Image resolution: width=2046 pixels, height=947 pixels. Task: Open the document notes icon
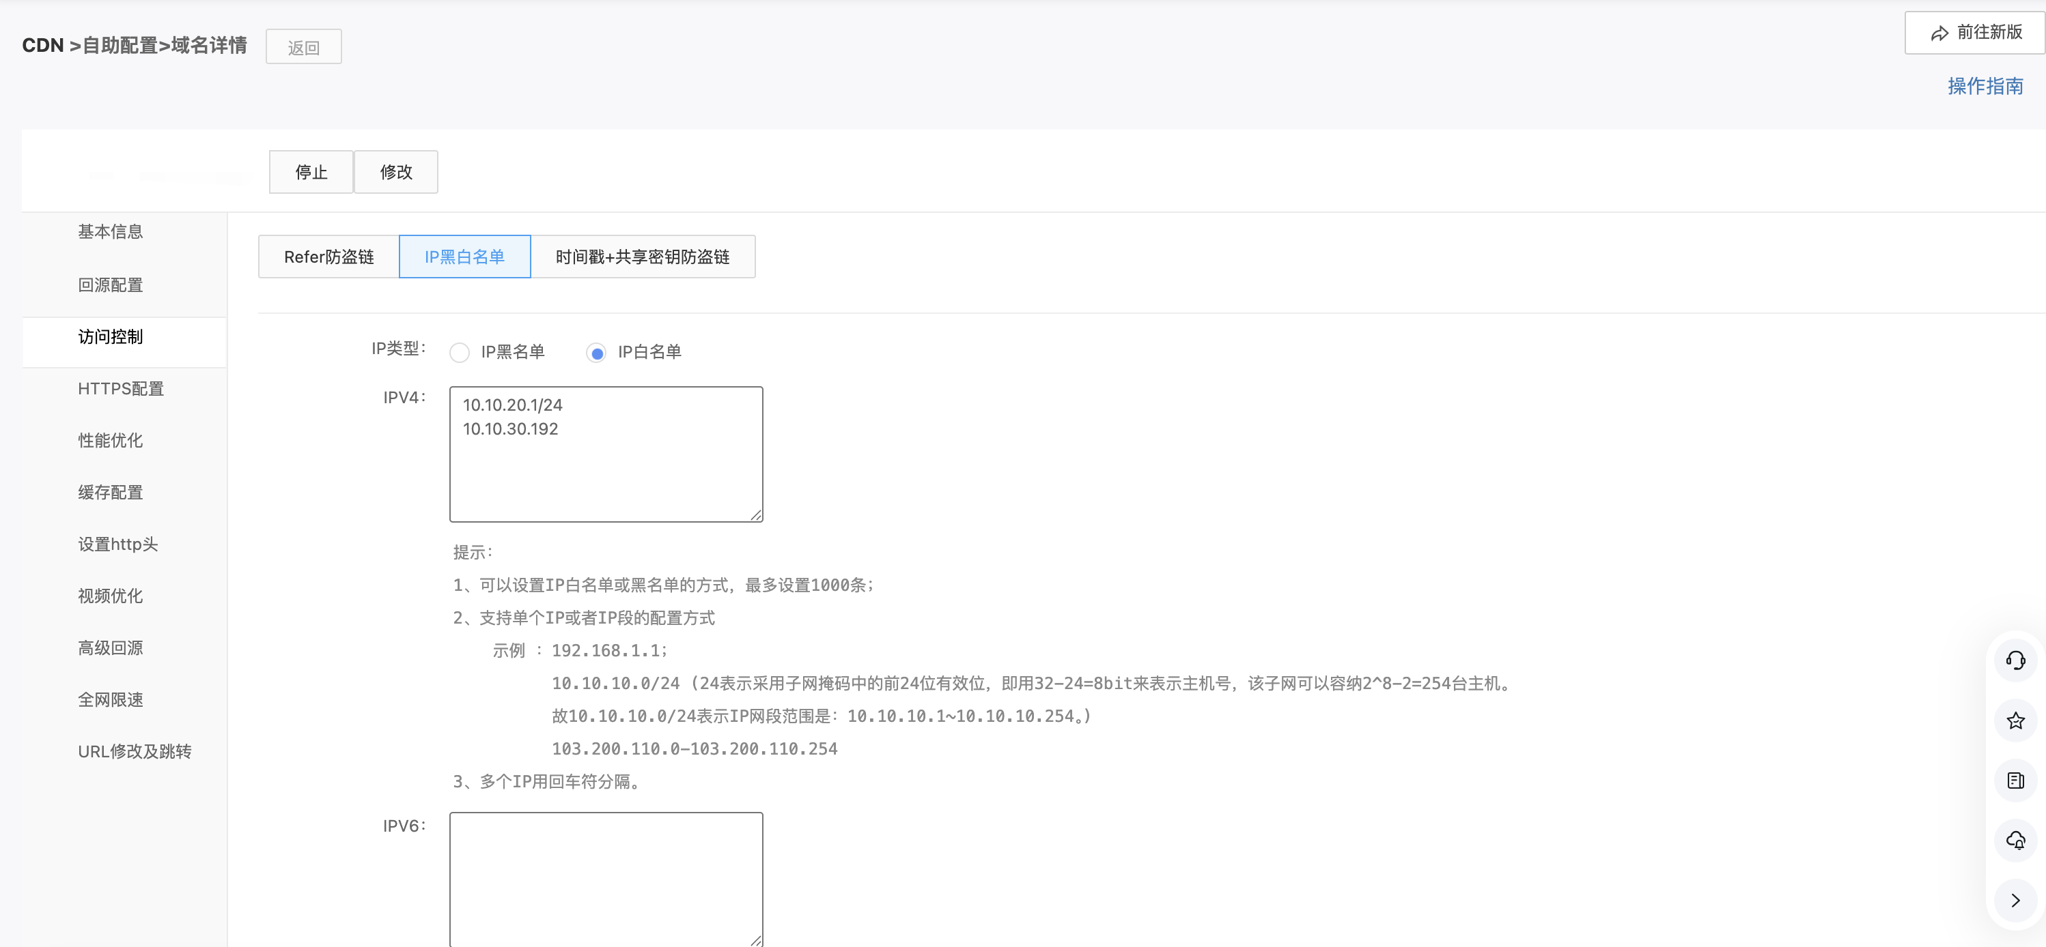click(x=2015, y=781)
